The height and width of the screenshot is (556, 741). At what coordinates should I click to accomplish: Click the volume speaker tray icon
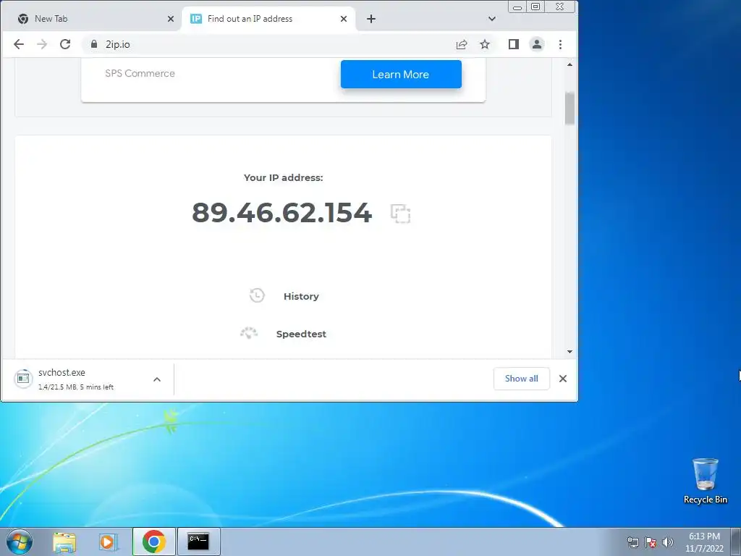tap(668, 542)
